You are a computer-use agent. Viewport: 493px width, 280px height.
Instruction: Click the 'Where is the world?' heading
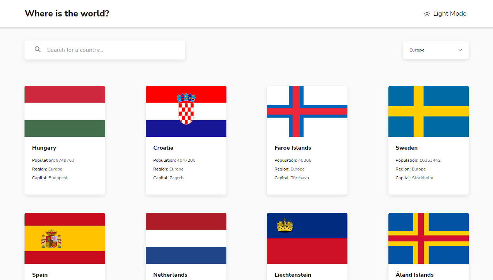67,13
